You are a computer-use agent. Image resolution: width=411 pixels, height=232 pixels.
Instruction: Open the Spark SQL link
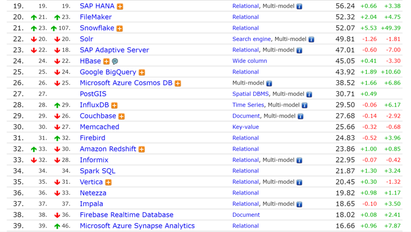coord(98,171)
